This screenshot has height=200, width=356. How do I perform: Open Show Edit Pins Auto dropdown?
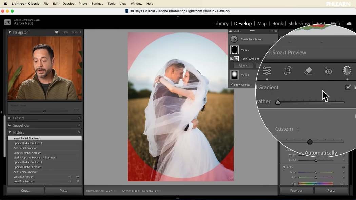[x=111, y=191]
